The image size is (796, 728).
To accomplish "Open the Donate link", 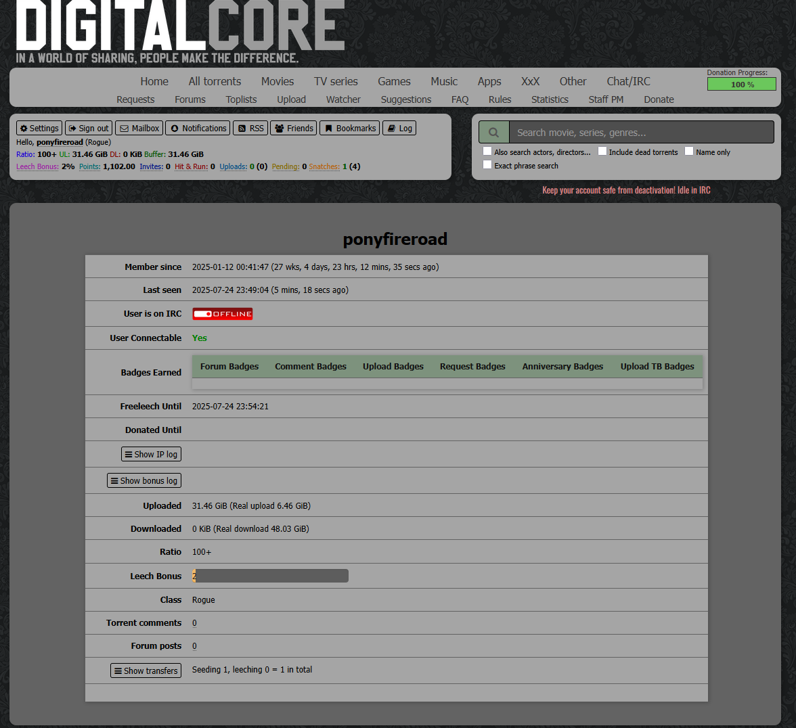I will pos(659,99).
